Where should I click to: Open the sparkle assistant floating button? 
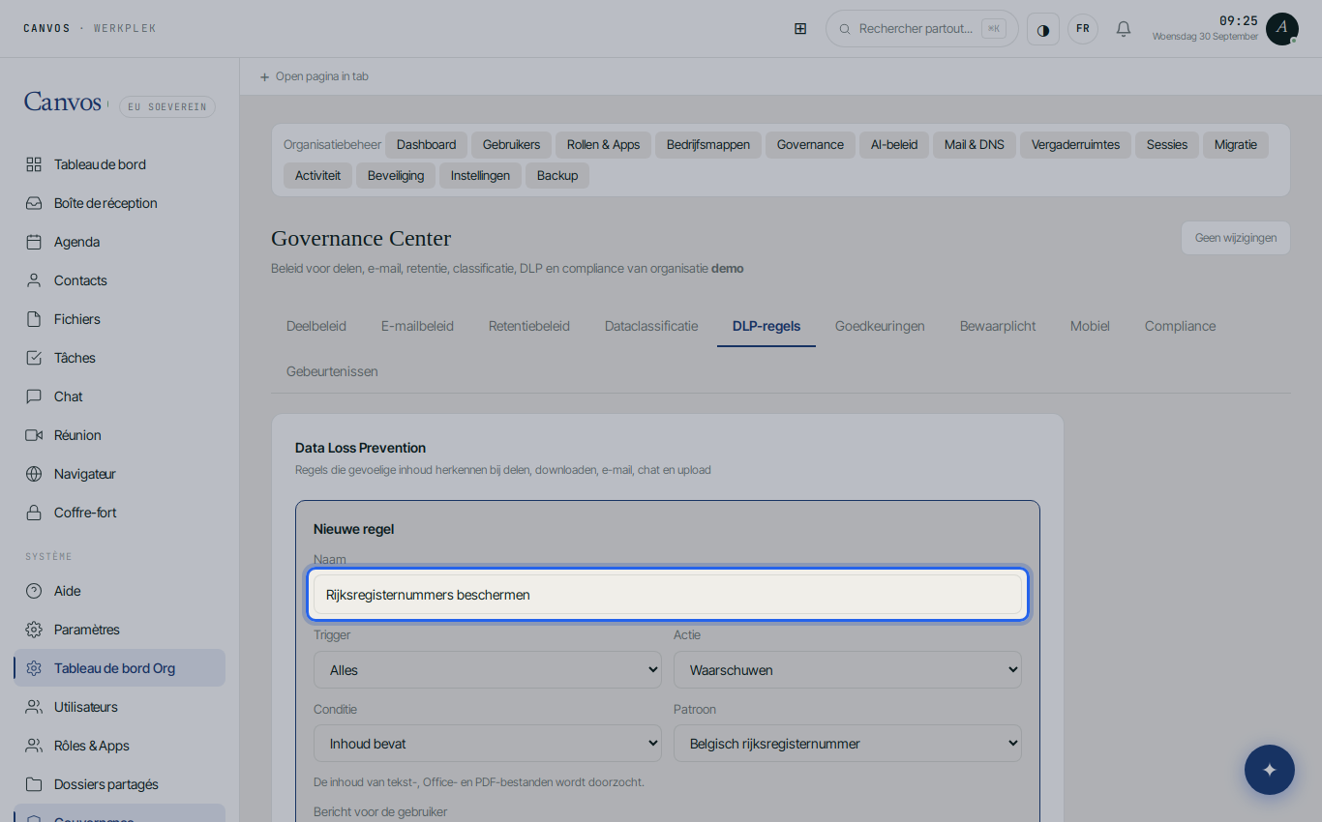tap(1270, 770)
